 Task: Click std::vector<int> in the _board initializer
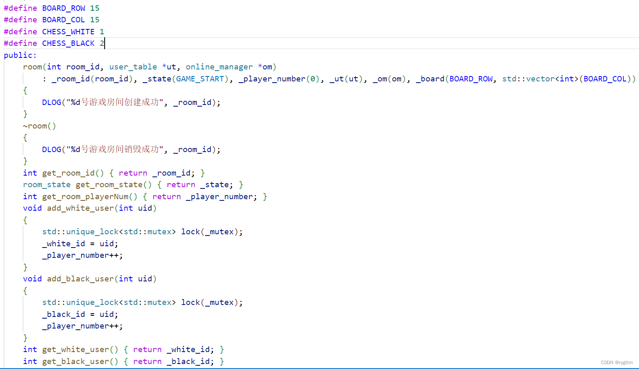tap(541, 79)
